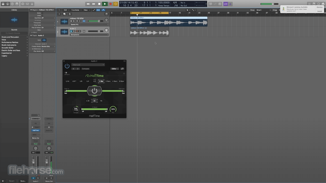The height and width of the screenshot is (183, 326).
Task: Open Smart Controls dial icon
Action: tap(23, 4)
